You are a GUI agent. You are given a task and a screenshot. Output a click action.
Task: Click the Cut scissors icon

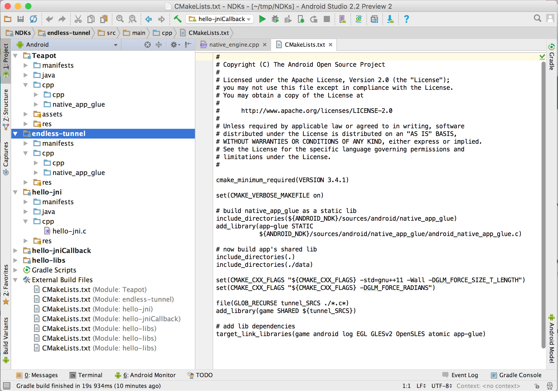point(78,19)
